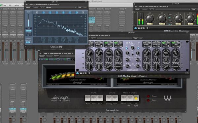Screen dimensions: 198x123
Task: Toggle the 3500Hz parametric band icon in Channel EQ
Action: tap(70, 12)
